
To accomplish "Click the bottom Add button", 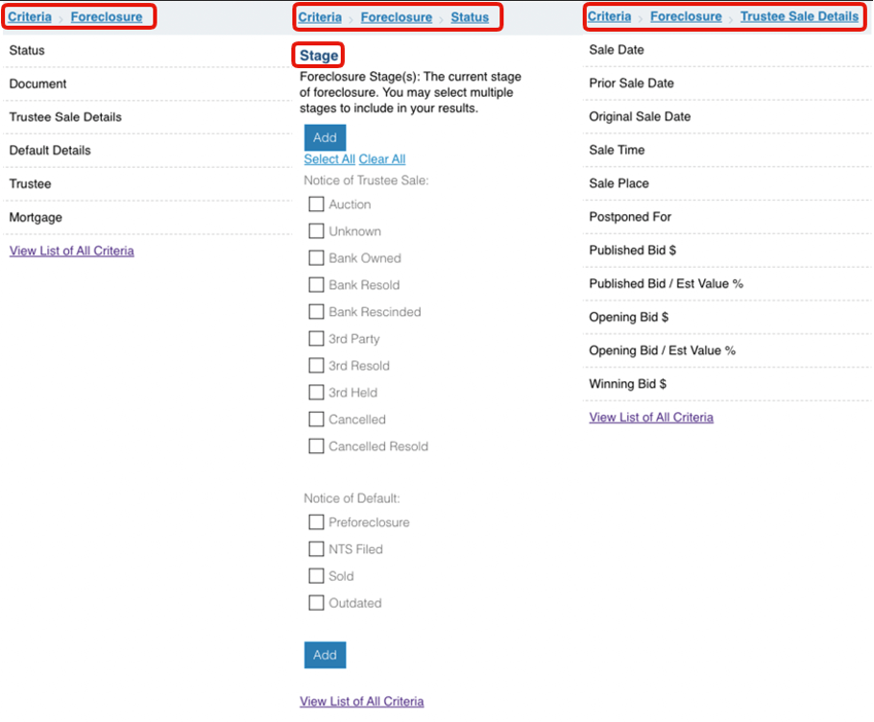I will (325, 655).
